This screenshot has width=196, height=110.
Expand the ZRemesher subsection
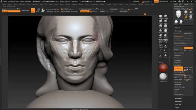(178, 85)
